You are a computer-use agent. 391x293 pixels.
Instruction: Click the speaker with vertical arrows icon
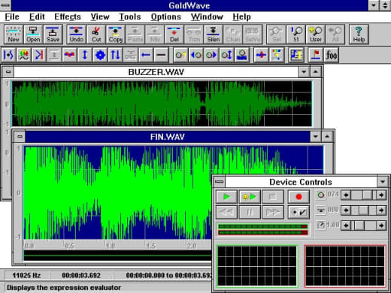click(x=226, y=55)
